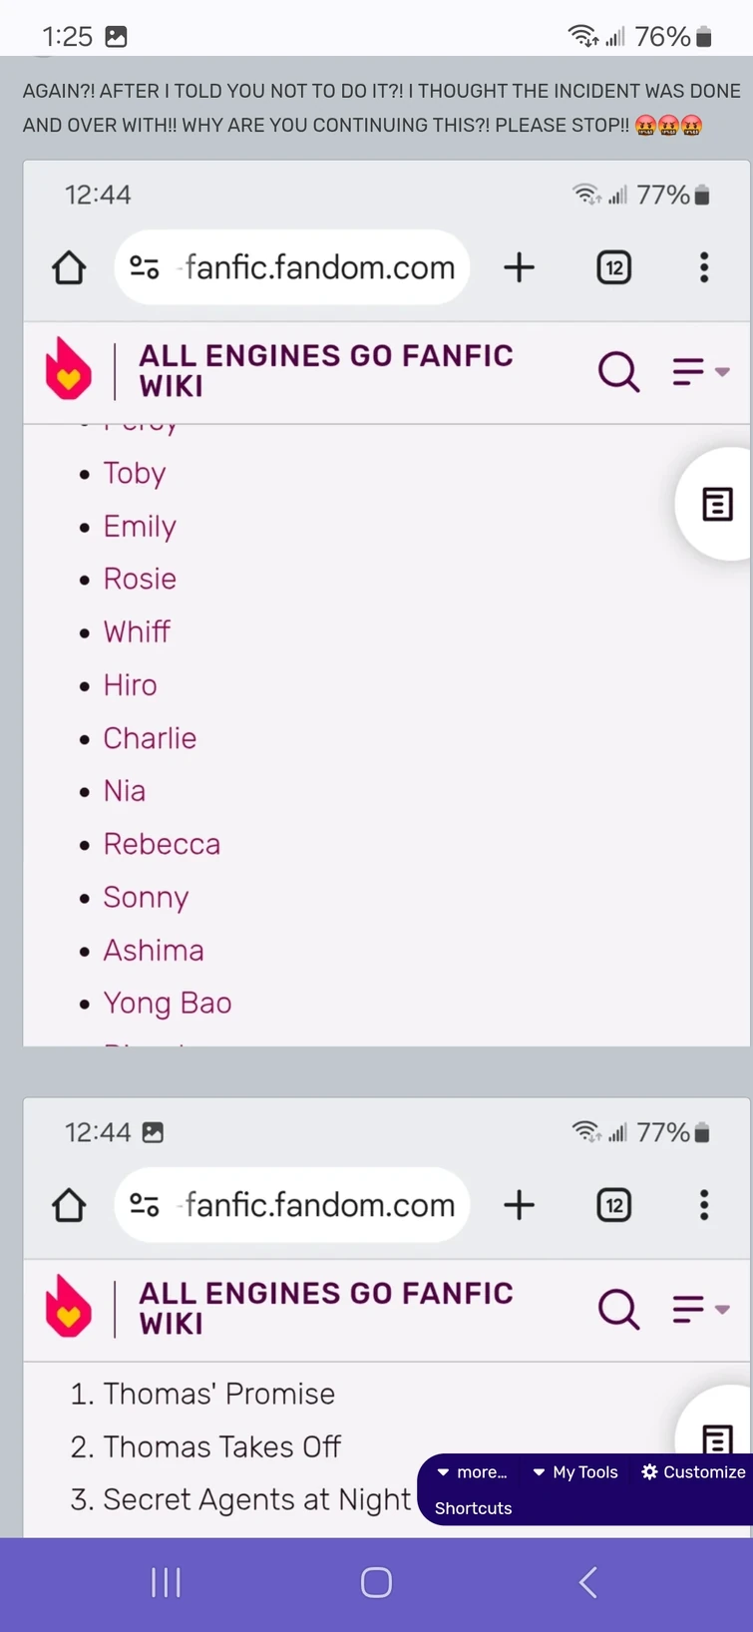Open the My Tools menu
Viewport: 753px width, 1632px height.
[x=575, y=1472]
